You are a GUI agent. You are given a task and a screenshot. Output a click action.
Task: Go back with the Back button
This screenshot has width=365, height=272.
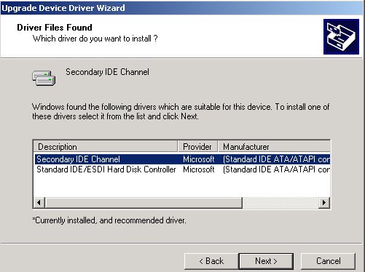211,261
